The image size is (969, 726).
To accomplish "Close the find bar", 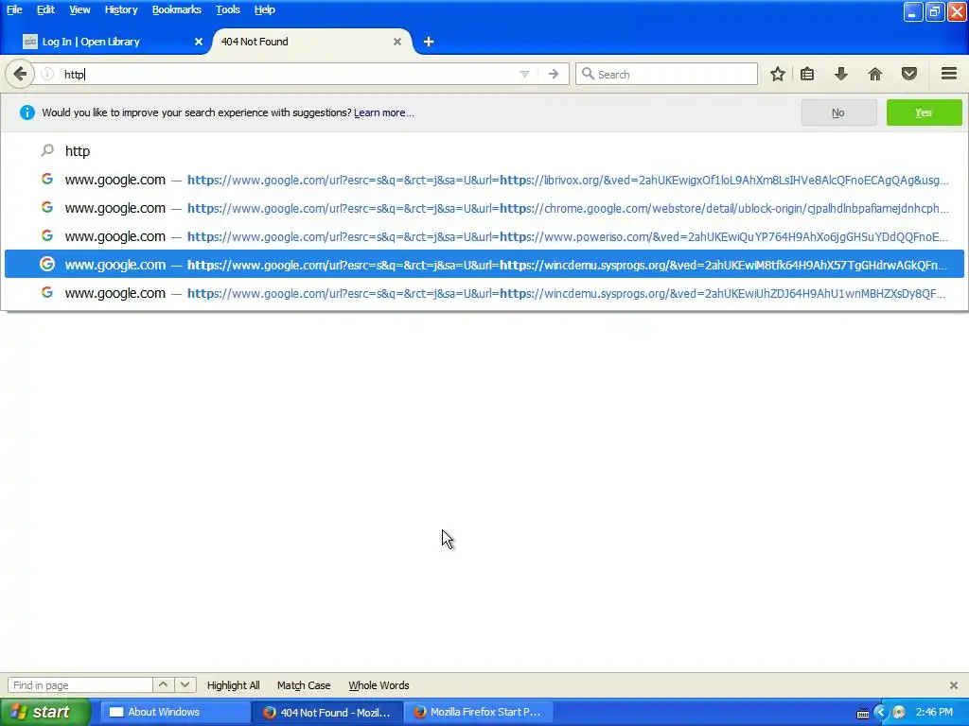I will [954, 685].
